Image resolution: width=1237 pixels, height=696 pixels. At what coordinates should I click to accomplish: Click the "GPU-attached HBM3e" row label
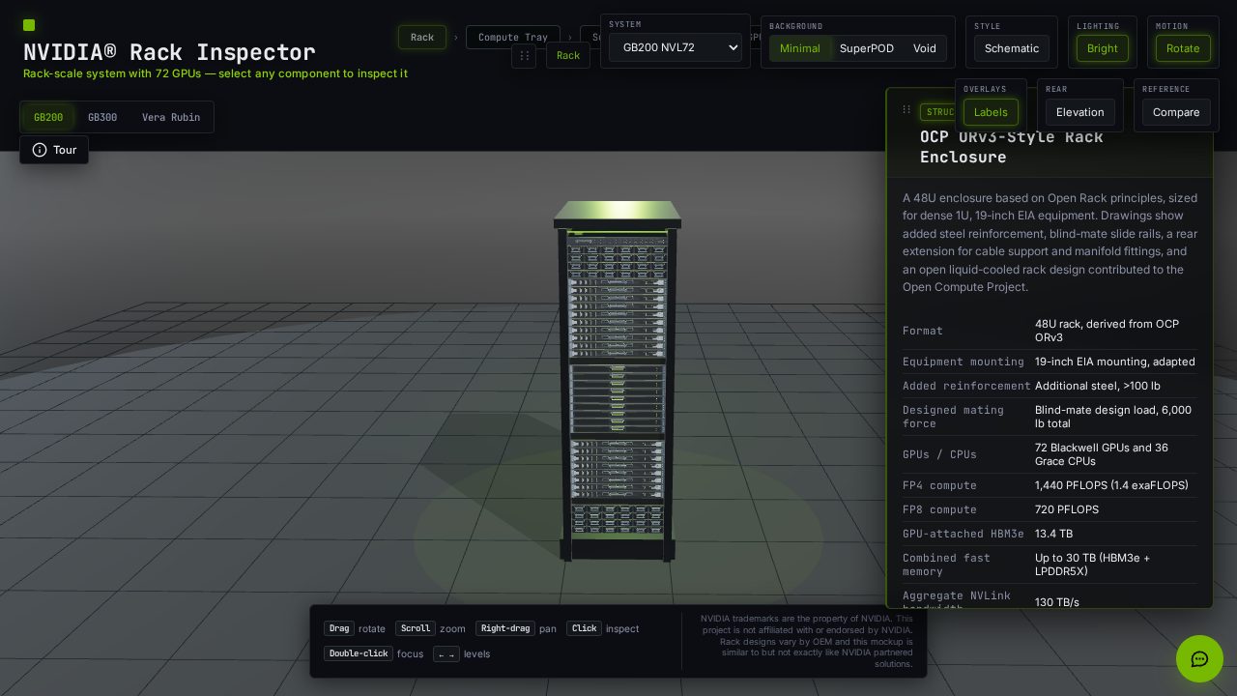pyautogui.click(x=963, y=534)
